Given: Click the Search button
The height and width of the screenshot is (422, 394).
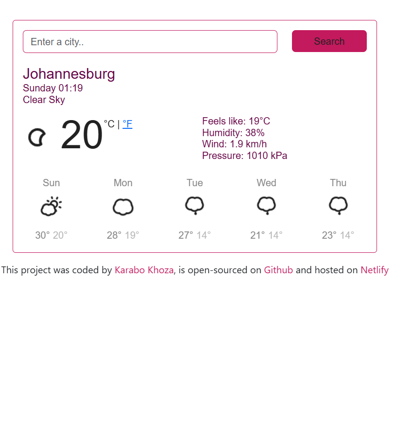Looking at the screenshot, I should tap(329, 41).
